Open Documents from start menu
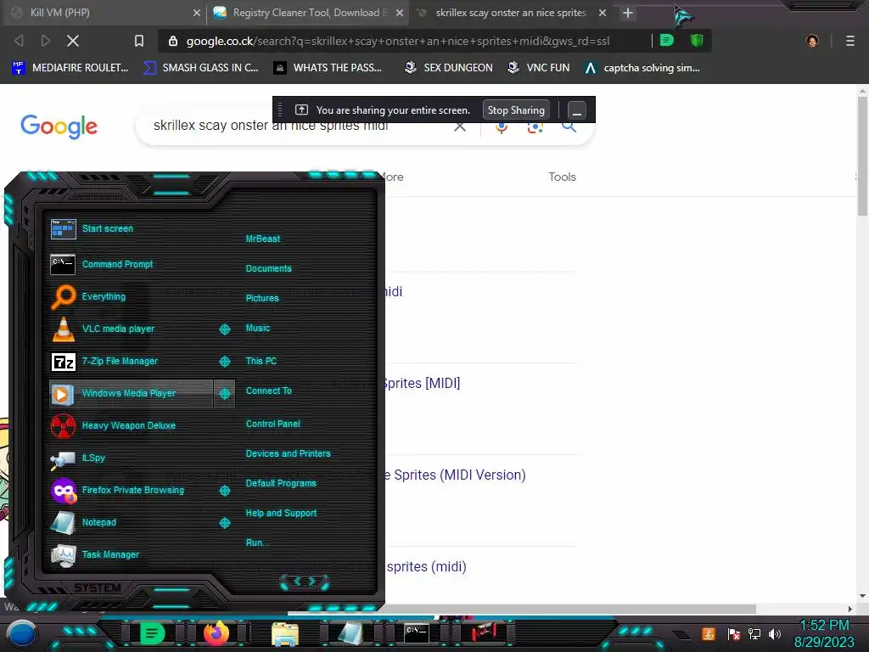This screenshot has width=869, height=652. pyautogui.click(x=269, y=268)
